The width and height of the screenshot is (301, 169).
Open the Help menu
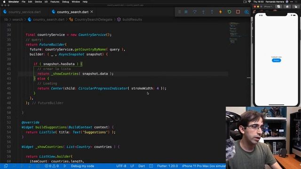click(x=85, y=2)
